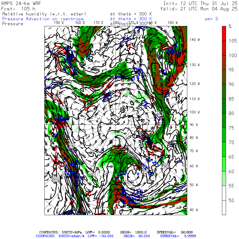The height and width of the screenshot is (239, 239).
Task: Click the black 'Pressure' field label
Action: pyautogui.click(x=13, y=24)
